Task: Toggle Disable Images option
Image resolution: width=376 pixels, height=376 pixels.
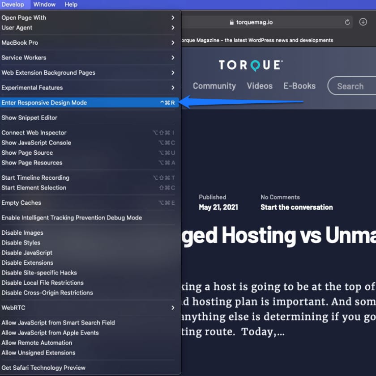Action: coord(88,233)
